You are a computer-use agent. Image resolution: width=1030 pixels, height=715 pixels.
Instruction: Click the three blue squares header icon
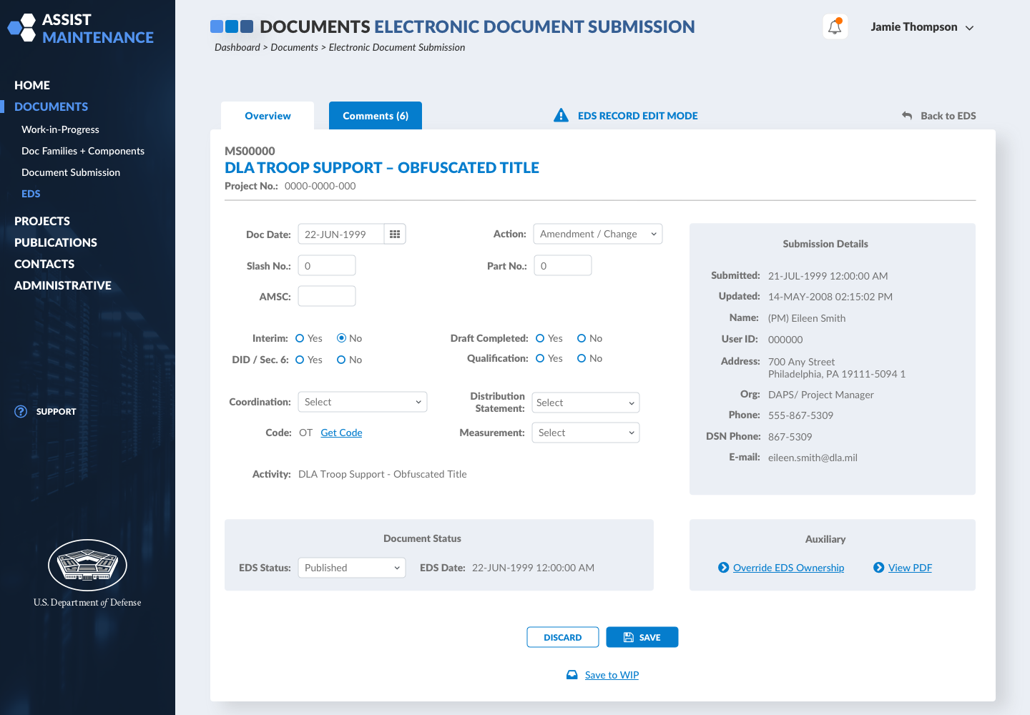point(232,26)
